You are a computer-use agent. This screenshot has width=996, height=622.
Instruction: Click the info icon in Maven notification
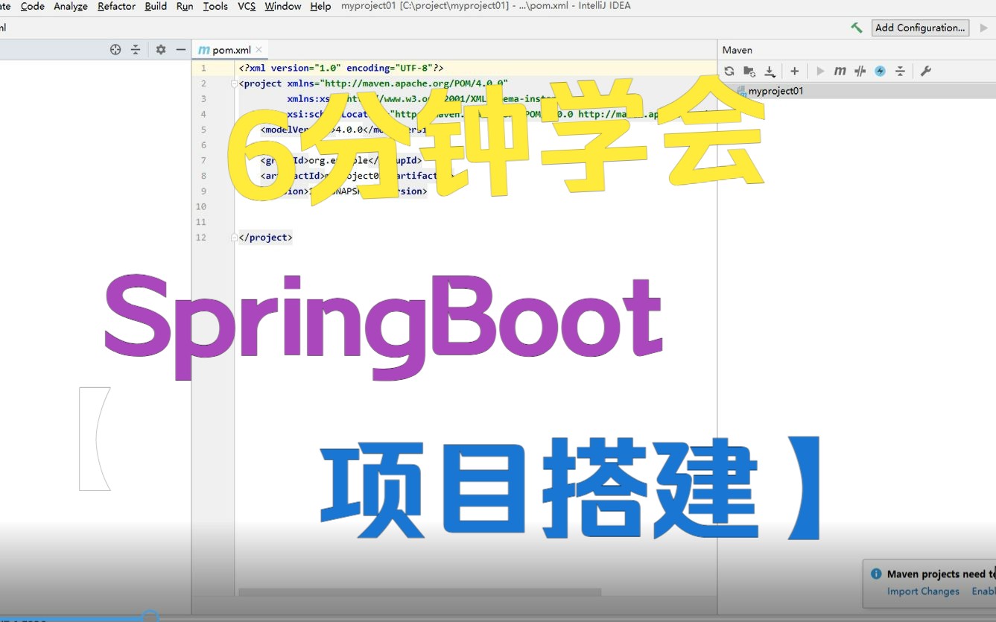click(875, 574)
